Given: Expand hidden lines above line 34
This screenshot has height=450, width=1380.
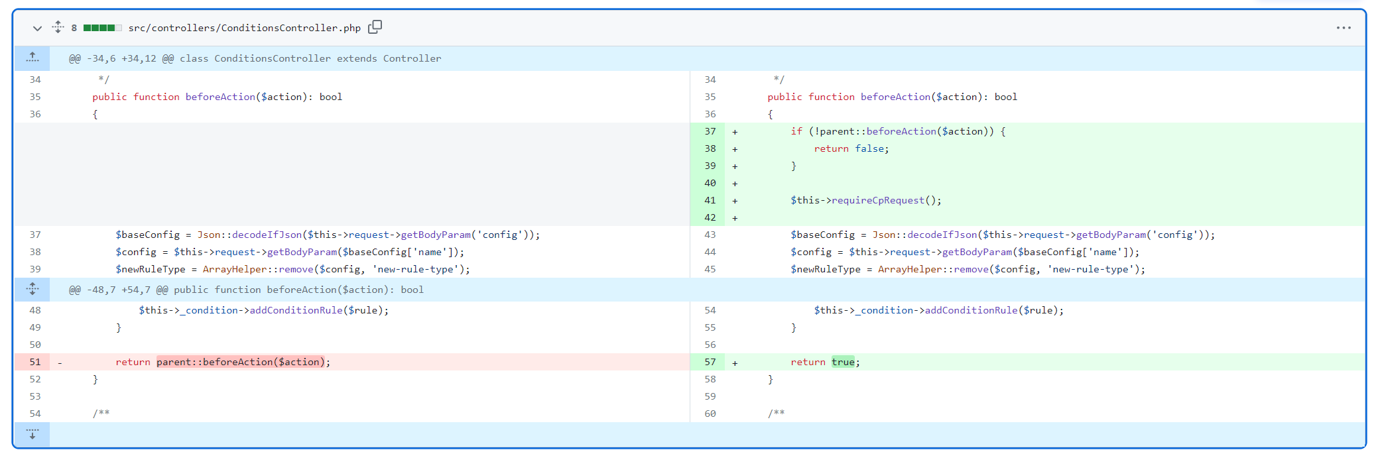Looking at the screenshot, I should tap(32, 58).
